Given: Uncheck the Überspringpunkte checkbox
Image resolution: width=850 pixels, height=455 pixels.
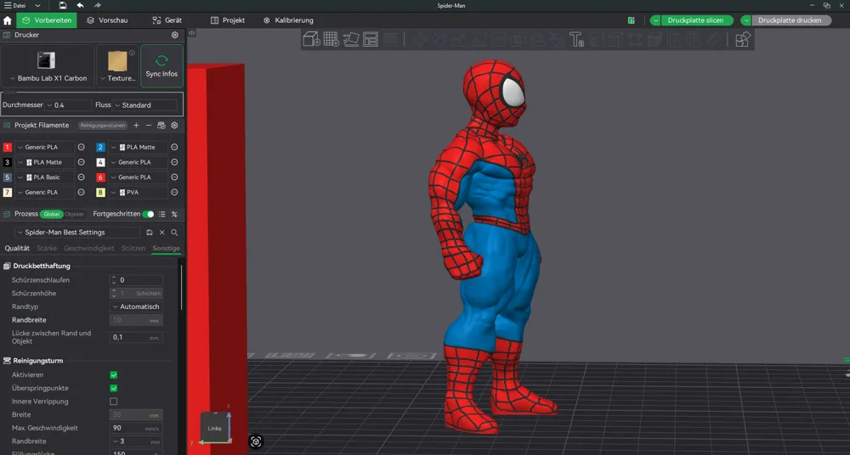Looking at the screenshot, I should point(113,389).
